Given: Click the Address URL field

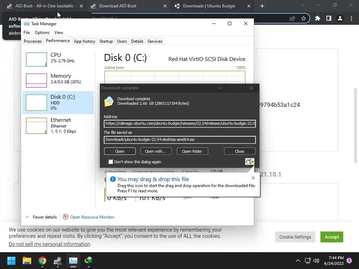Looking at the screenshot, I should point(180,124).
